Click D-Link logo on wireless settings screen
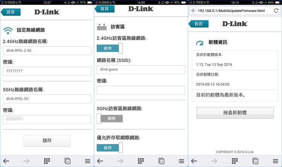 (x=47, y=12)
